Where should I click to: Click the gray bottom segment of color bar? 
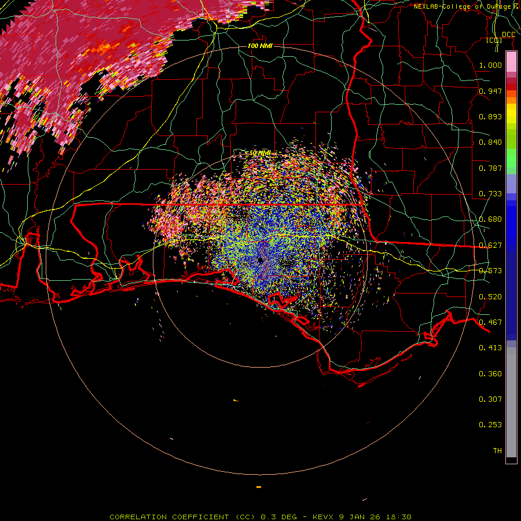(511, 402)
